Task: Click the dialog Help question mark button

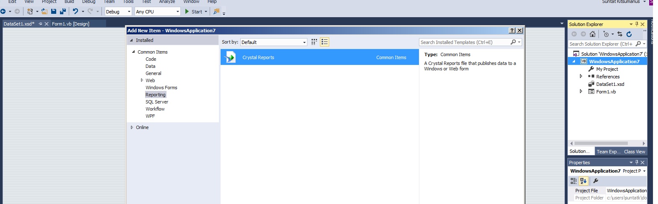Action: (512, 31)
